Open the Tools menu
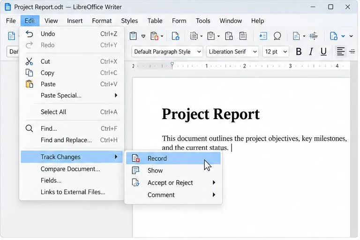Screen dimensions: 360x240 click(202, 21)
